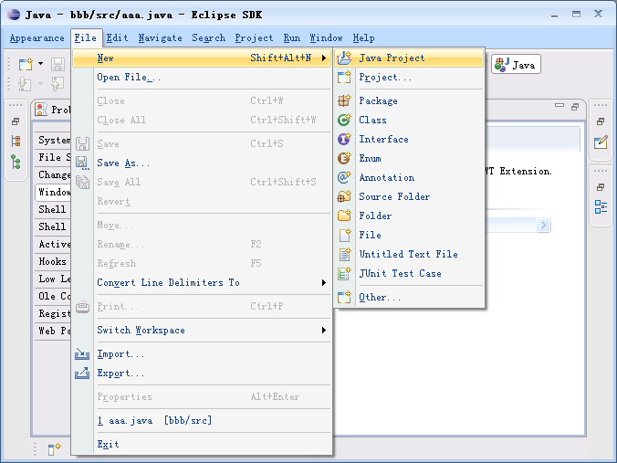Click the Import icon in File menu
617x463 pixels.
point(82,354)
